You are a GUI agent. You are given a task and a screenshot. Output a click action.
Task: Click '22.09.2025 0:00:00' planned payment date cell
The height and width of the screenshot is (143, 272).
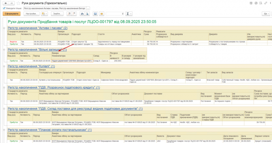point(232,142)
